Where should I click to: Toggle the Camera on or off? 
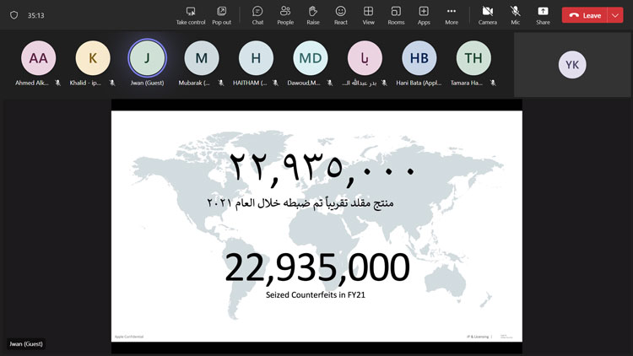[x=487, y=14]
